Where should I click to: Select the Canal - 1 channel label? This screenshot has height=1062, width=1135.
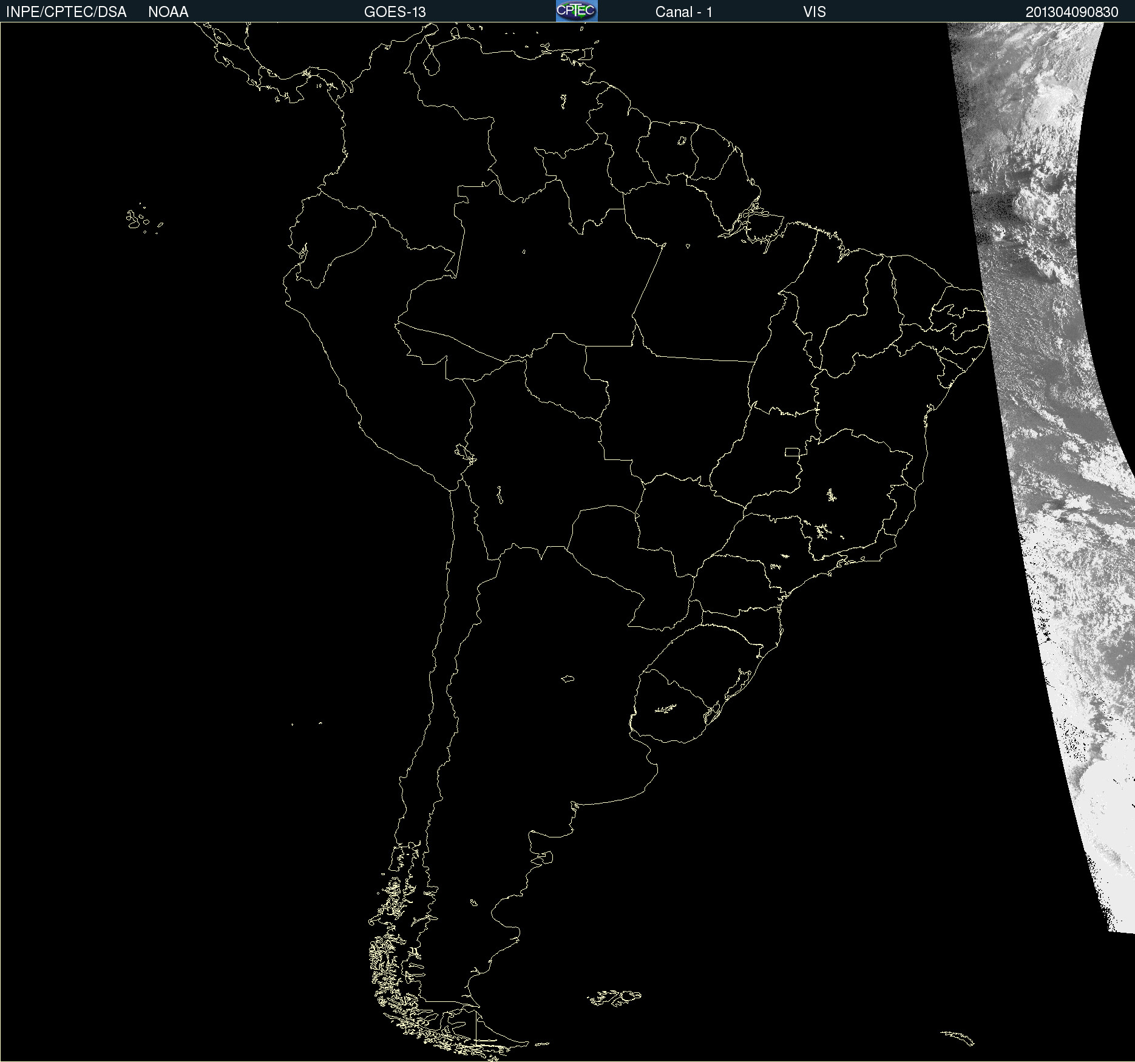pyautogui.click(x=683, y=12)
